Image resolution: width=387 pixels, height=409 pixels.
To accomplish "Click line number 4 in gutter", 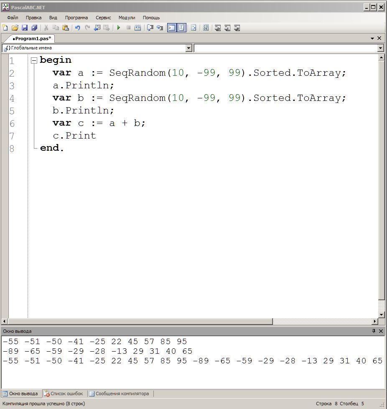I will click(12, 99).
